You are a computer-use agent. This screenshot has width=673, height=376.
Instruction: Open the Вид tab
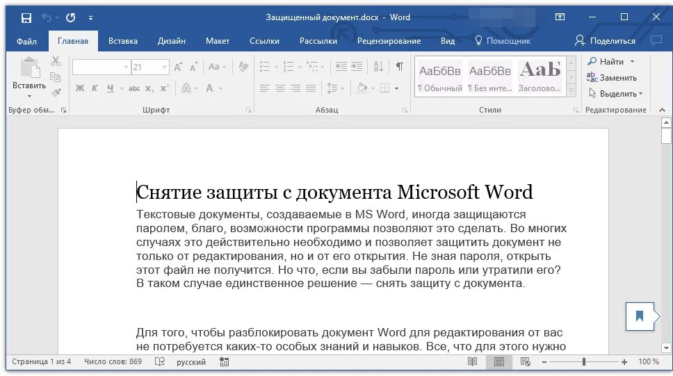click(x=448, y=41)
